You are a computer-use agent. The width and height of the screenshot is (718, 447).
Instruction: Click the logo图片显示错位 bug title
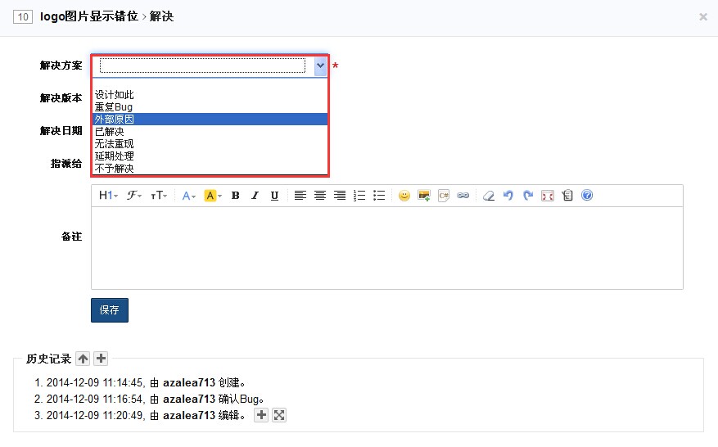(x=89, y=16)
